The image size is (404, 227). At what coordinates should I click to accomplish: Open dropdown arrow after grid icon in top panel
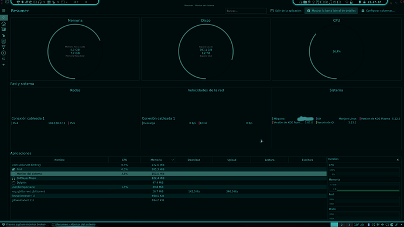[x=58, y=2]
